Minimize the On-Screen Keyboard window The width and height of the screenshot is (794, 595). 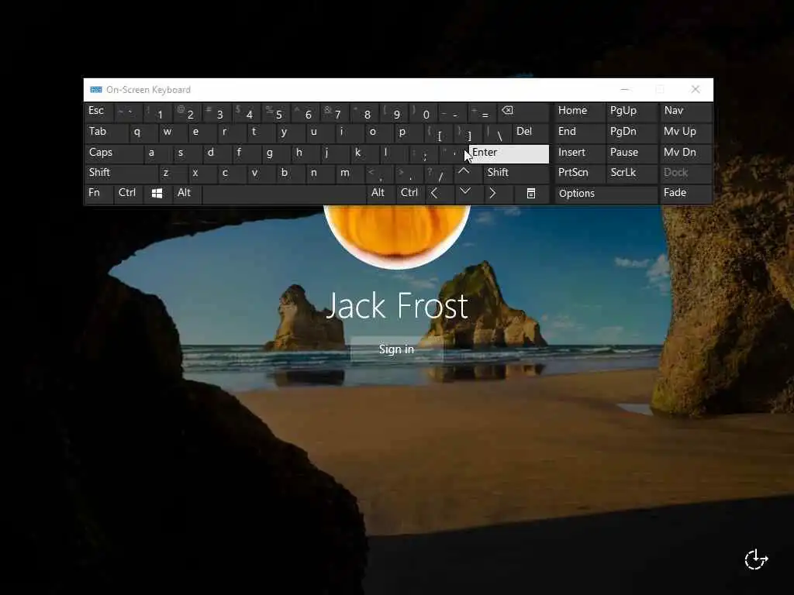tap(625, 90)
